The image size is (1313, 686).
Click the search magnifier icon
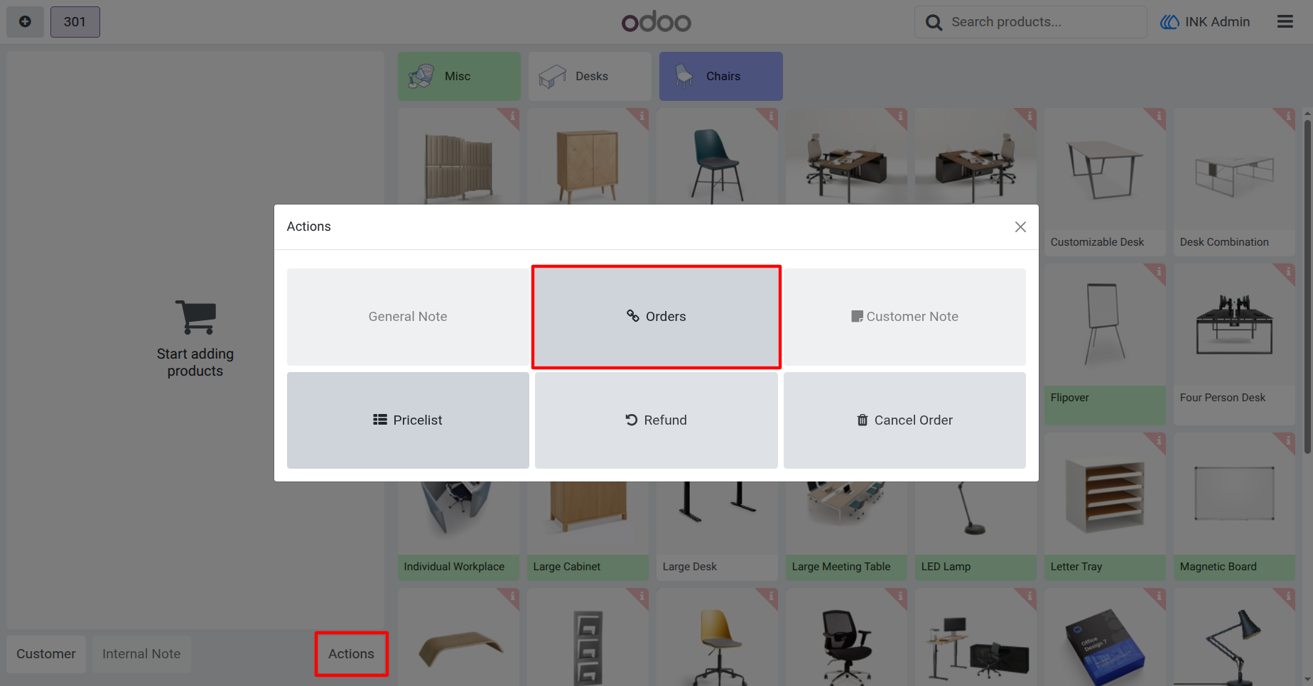point(934,23)
